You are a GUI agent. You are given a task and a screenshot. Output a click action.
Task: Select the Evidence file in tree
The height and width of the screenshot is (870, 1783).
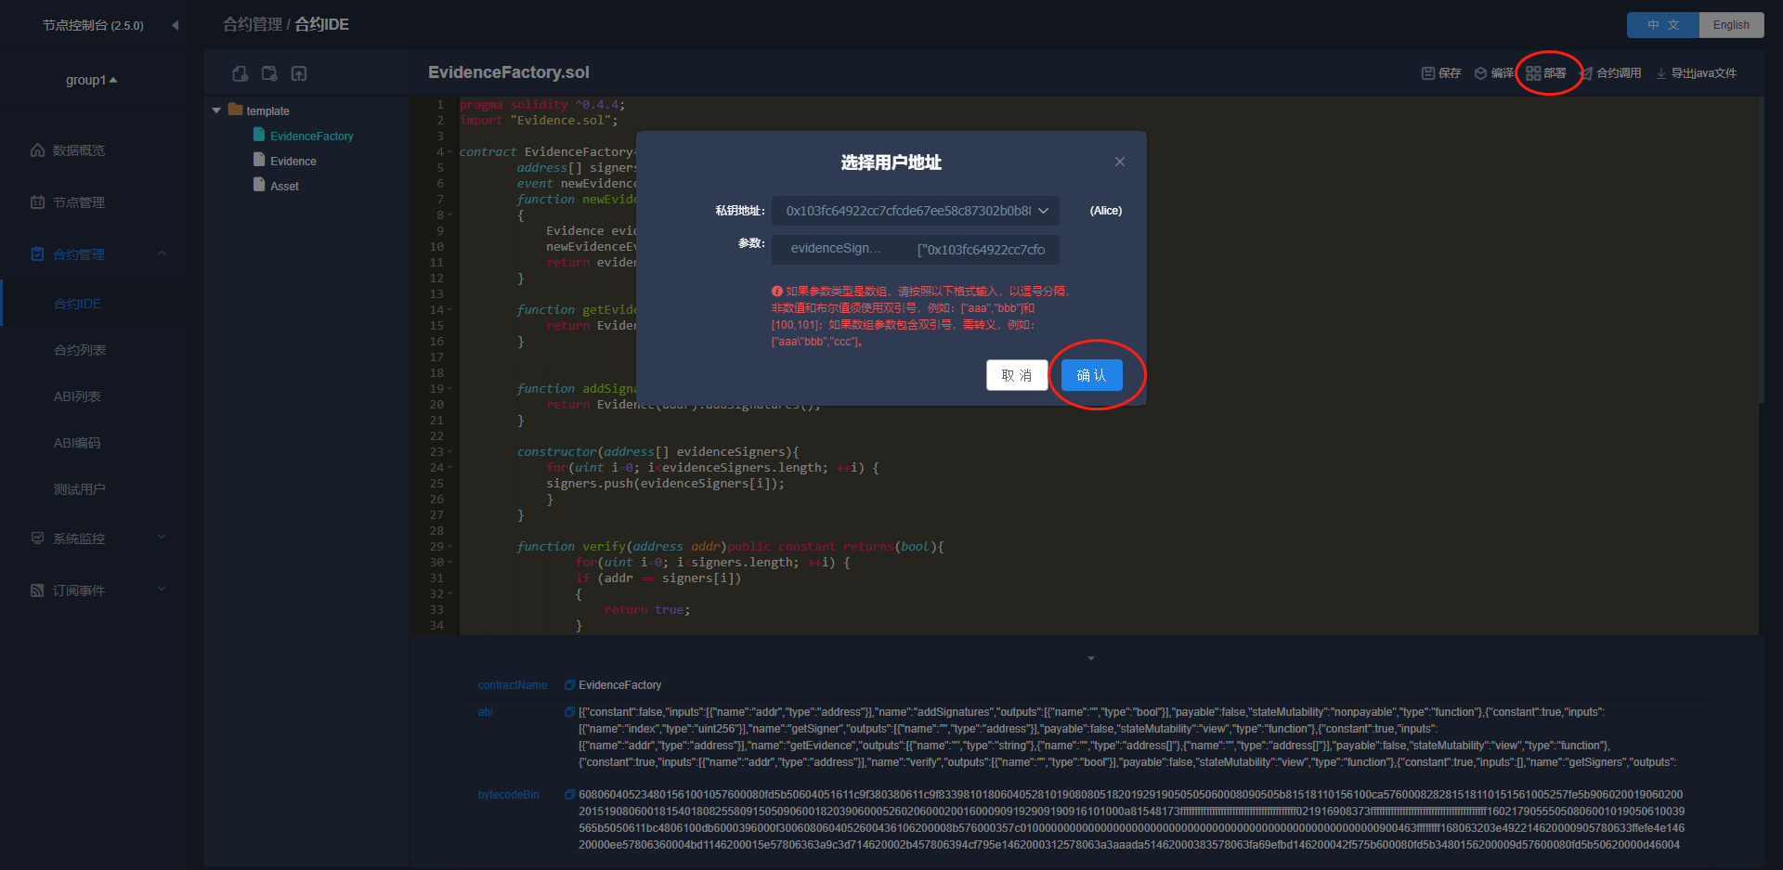coord(293,161)
